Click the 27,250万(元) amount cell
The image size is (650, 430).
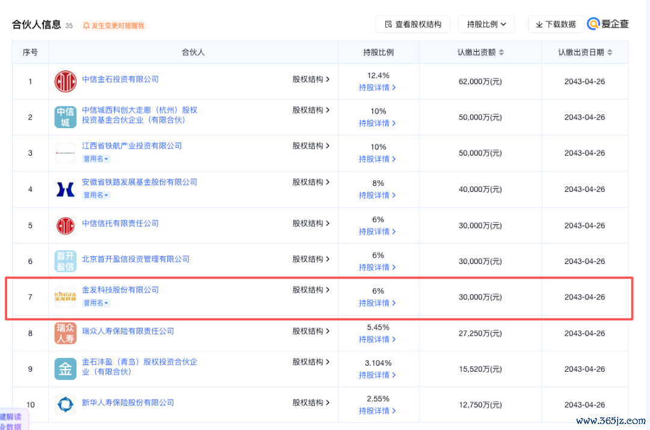tap(480, 334)
